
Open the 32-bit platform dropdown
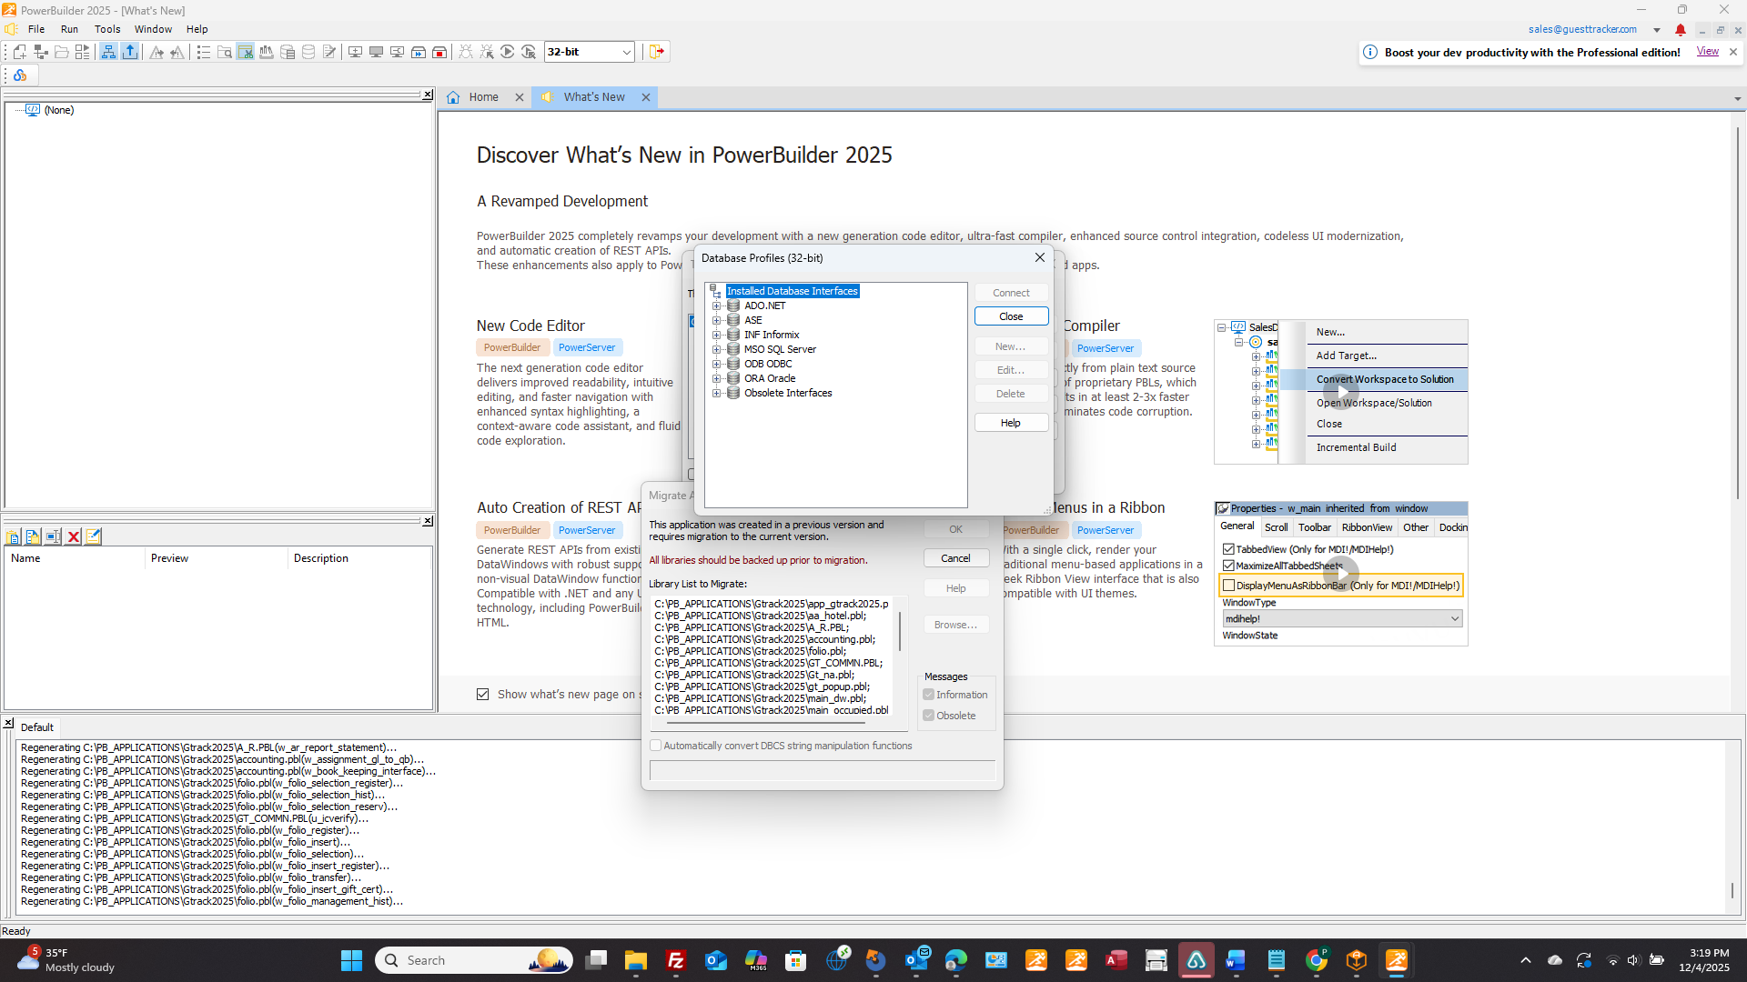click(627, 52)
